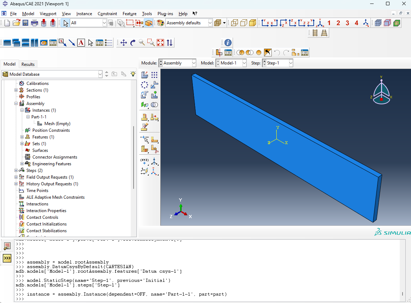Enable shaded render style
The width and height of the screenshot is (411, 303).
pos(252,23)
